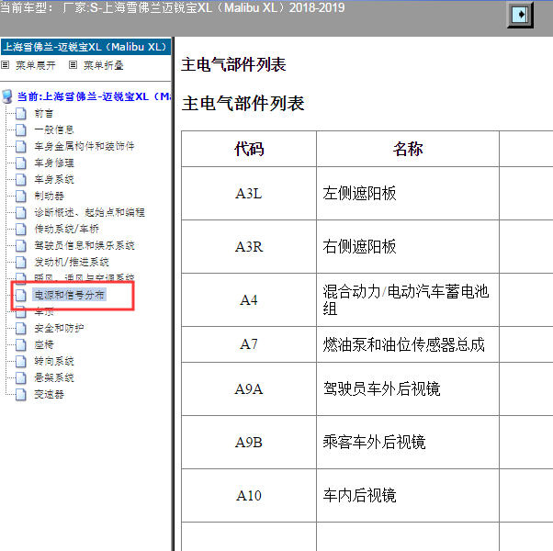This screenshot has width=553, height=551.
Task: Click the 名称 column header
Action: coord(408,149)
